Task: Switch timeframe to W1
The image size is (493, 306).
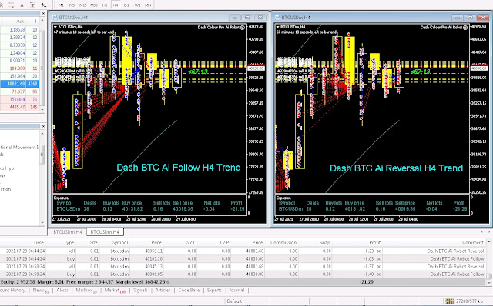Action: tap(137, 5)
